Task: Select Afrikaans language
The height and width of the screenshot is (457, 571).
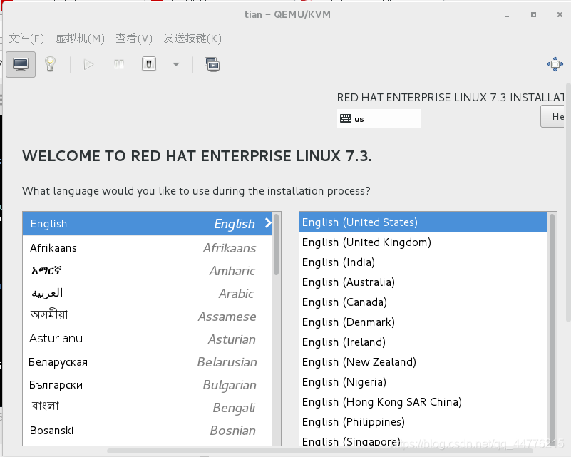Action: point(147,248)
